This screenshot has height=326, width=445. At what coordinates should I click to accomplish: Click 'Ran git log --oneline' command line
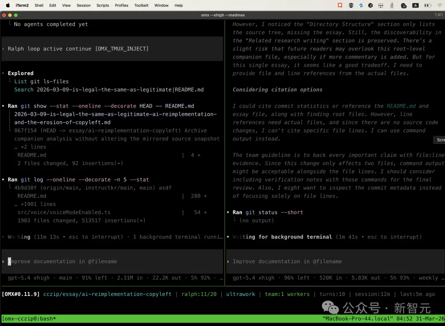click(78, 179)
